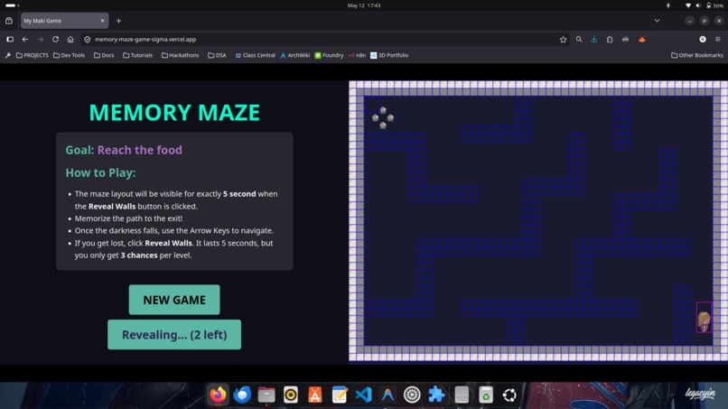
Task: Open the volume indicator in top bar
Action: tap(697, 5)
